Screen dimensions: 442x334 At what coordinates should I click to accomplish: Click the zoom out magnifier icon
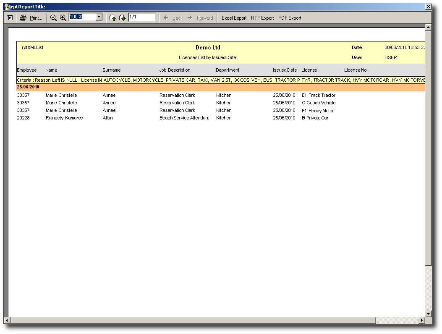[x=53, y=18]
